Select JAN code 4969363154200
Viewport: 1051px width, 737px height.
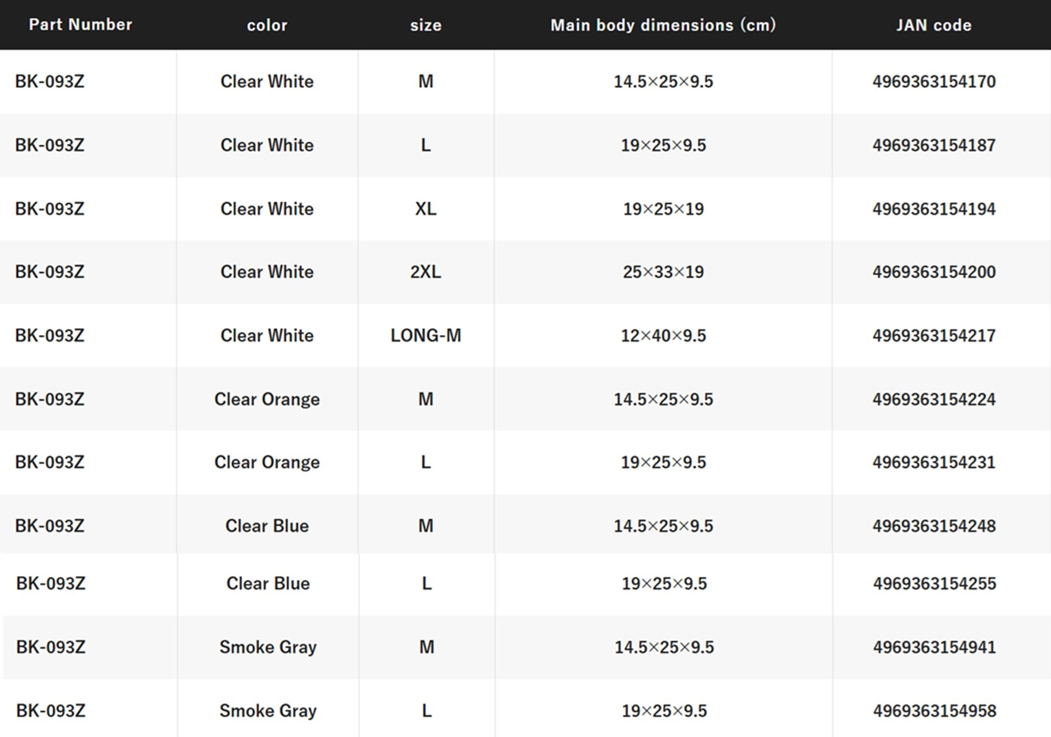934,272
